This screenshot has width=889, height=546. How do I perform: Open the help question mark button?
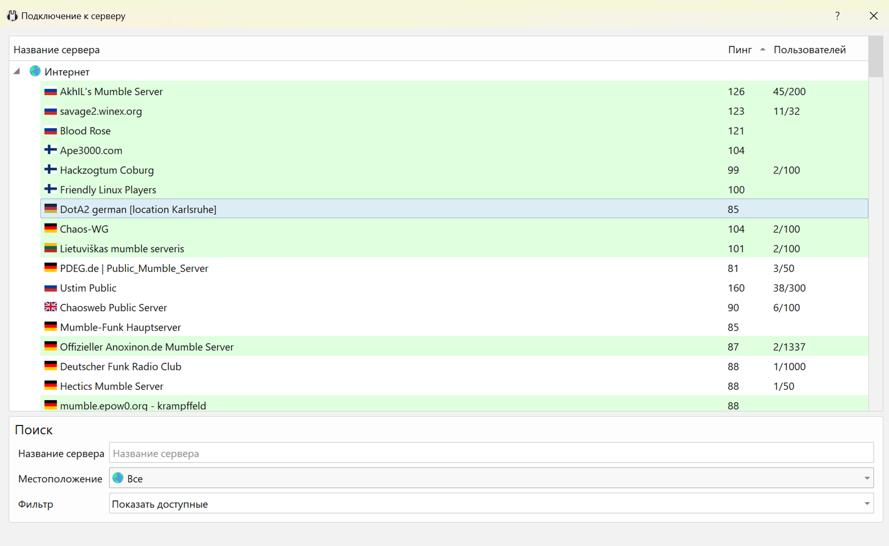(x=837, y=15)
